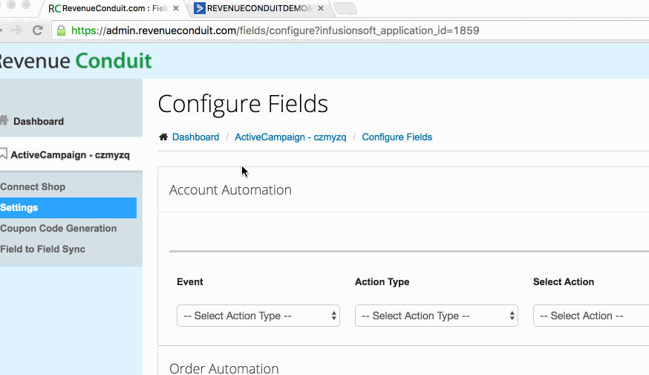
Task: Switch to the REVENUECONDUITDEMO browser tab
Action: 259,8
